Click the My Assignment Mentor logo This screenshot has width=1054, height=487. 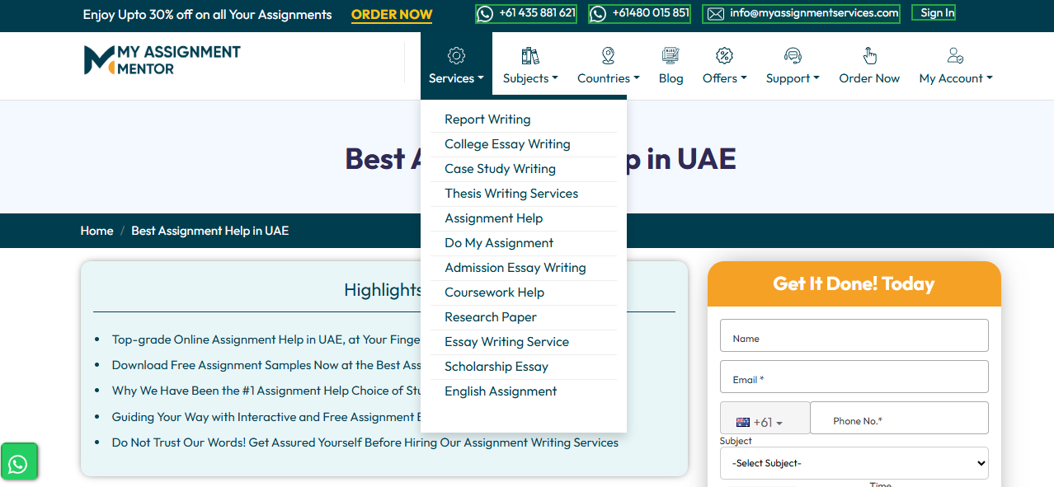[x=162, y=60]
